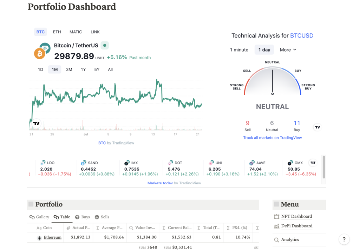This screenshot has height=251, width=353.
Task: Click the TradingView logo beside Buy count
Action: 318,127
